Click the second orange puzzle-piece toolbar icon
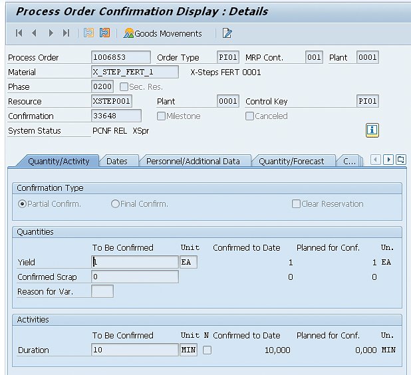Image resolution: width=411 pixels, height=375 pixels. 104,33
